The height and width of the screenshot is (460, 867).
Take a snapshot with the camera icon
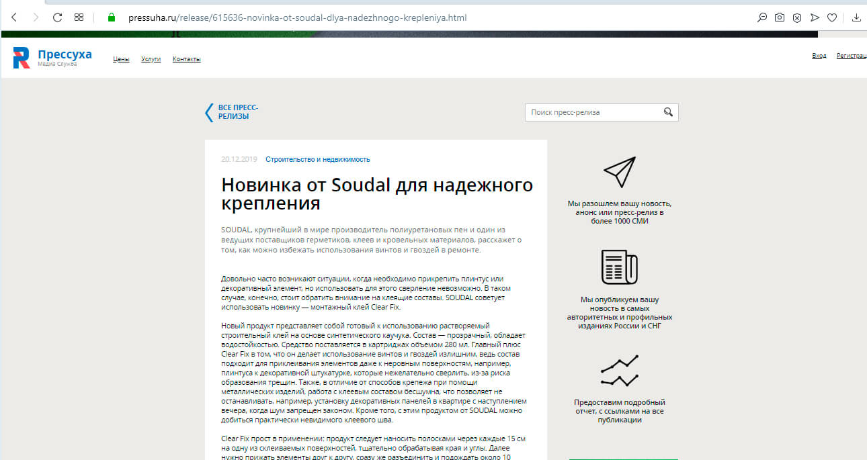pyautogui.click(x=780, y=17)
